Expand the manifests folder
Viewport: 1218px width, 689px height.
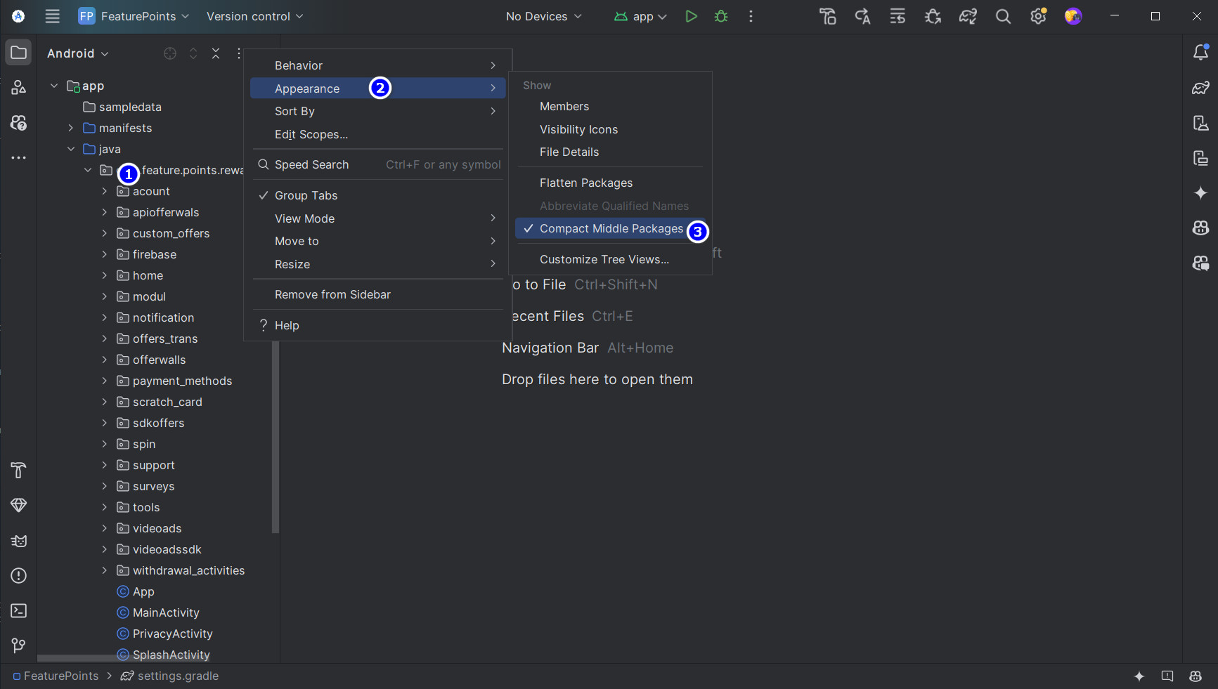click(x=71, y=128)
